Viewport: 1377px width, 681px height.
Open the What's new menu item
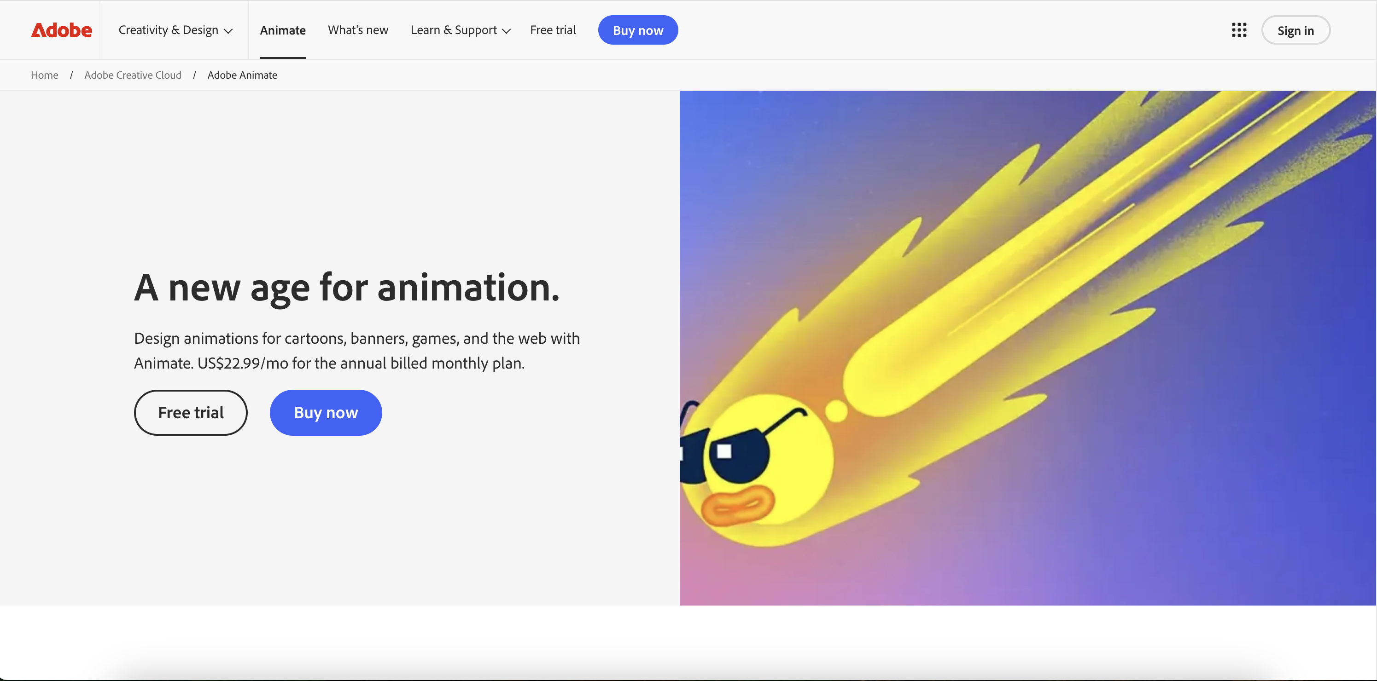pyautogui.click(x=358, y=30)
